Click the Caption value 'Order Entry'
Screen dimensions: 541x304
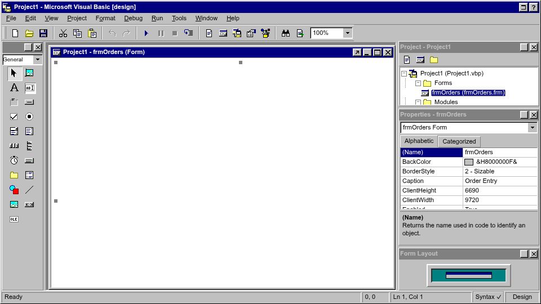pyautogui.click(x=481, y=181)
